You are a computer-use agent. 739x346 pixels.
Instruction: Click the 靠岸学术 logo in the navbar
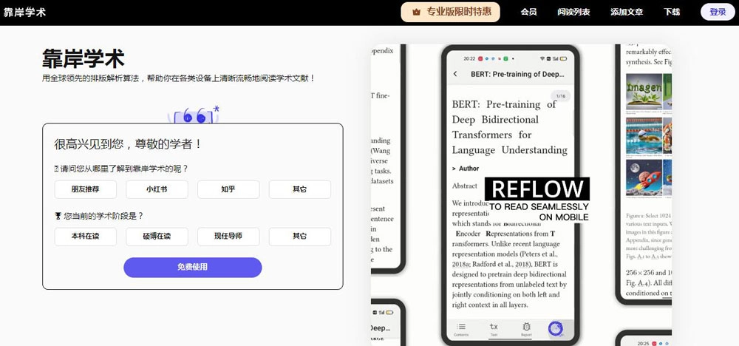[x=24, y=13]
